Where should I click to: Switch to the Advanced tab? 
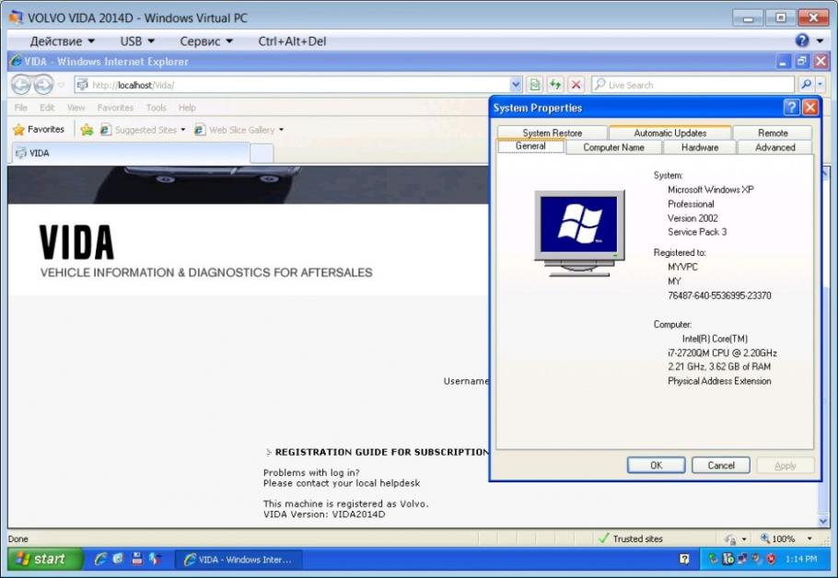point(775,147)
